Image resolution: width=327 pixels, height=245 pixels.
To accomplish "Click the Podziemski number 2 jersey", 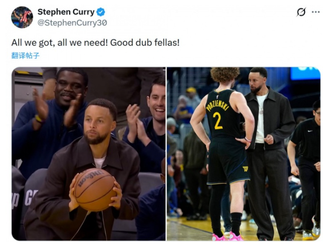I will (x=223, y=114).
